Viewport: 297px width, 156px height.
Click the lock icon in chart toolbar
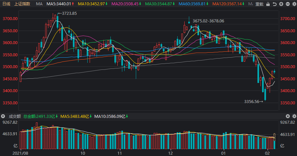(x=268, y=4)
